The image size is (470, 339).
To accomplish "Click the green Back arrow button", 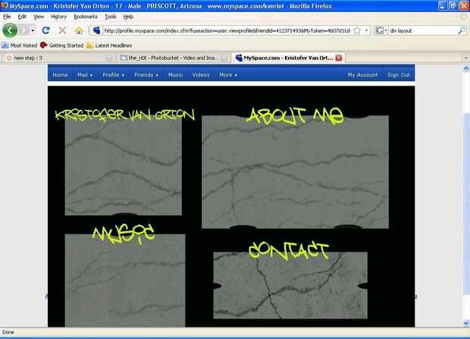I will point(10,30).
